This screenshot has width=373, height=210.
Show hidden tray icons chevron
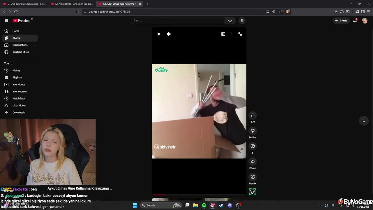tap(321, 205)
